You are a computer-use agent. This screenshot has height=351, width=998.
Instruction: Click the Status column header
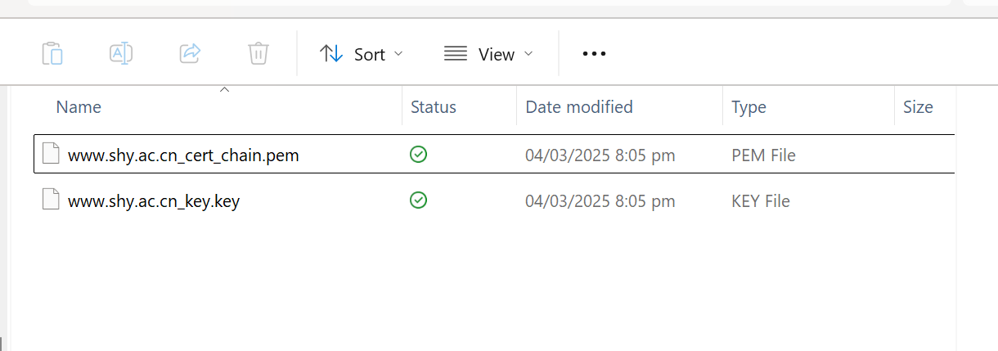point(434,107)
